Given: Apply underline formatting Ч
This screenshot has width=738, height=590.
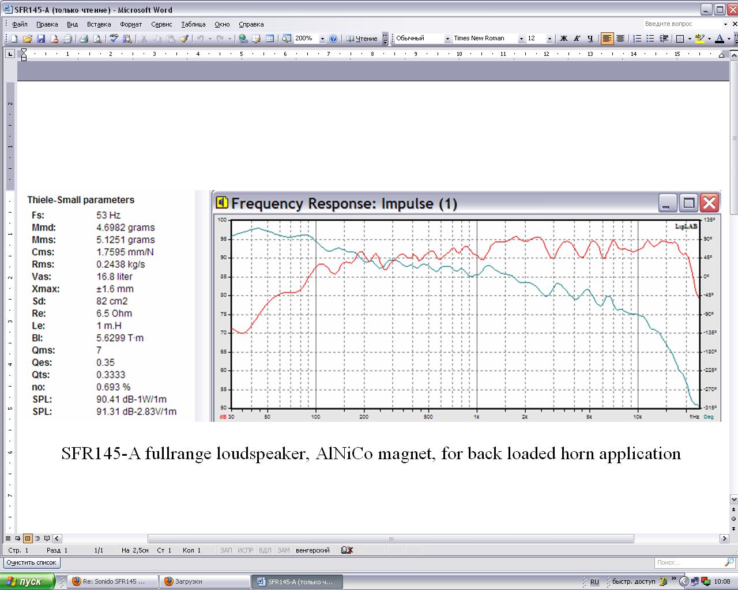Looking at the screenshot, I should (590, 39).
